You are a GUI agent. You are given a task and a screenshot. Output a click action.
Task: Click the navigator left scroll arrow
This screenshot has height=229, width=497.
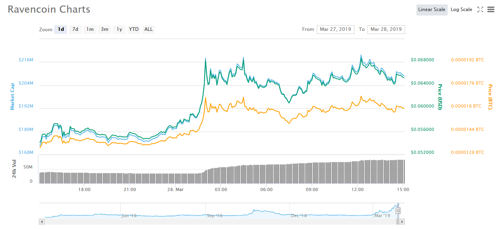tap(41, 222)
